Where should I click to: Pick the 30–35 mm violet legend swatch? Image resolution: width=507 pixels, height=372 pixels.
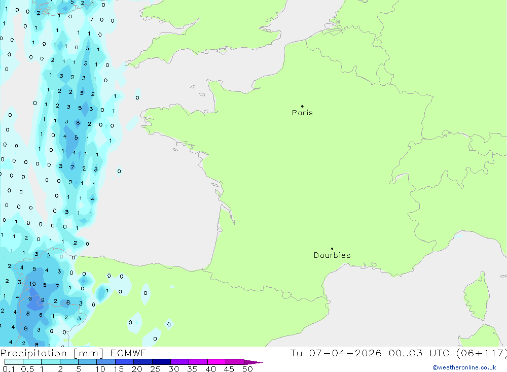(180, 362)
